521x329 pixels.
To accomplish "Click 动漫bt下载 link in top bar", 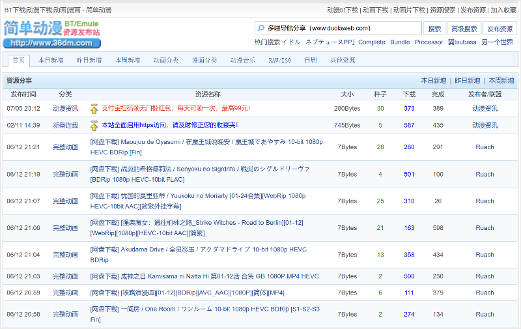I will coord(343,10).
